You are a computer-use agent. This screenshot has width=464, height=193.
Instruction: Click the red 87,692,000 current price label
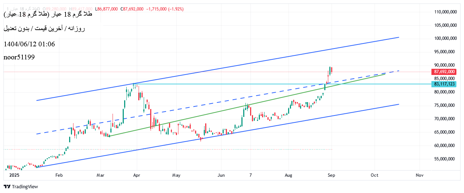[x=444, y=72]
